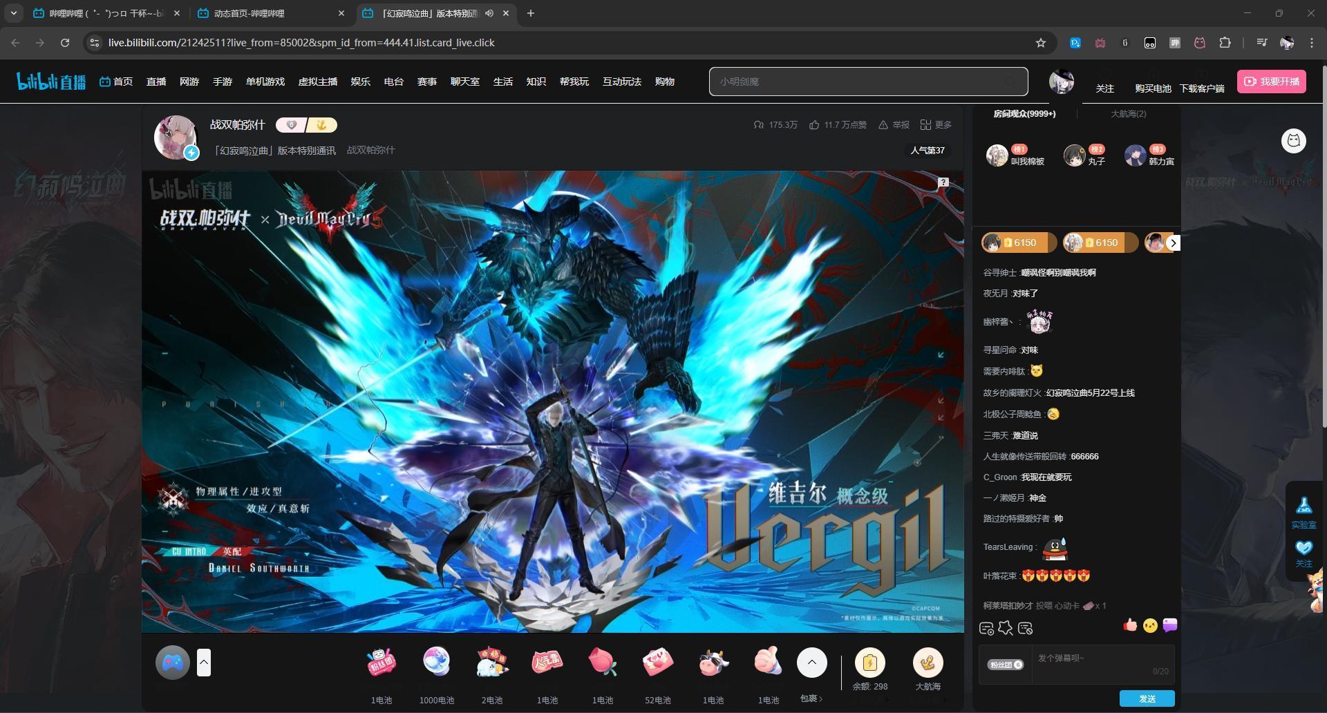1327x713 pixels.
Task: Click the 点赞 thumbs-up icon at 11.7万
Action: (814, 125)
